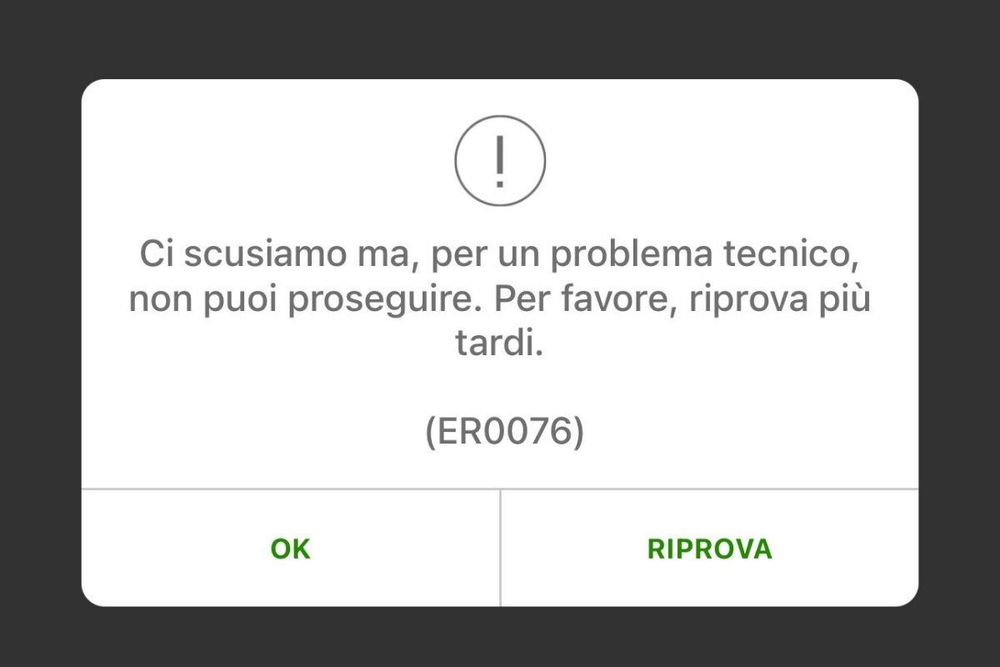
Task: Click the word 'tardi.' in the message
Action: pyautogui.click(x=499, y=344)
